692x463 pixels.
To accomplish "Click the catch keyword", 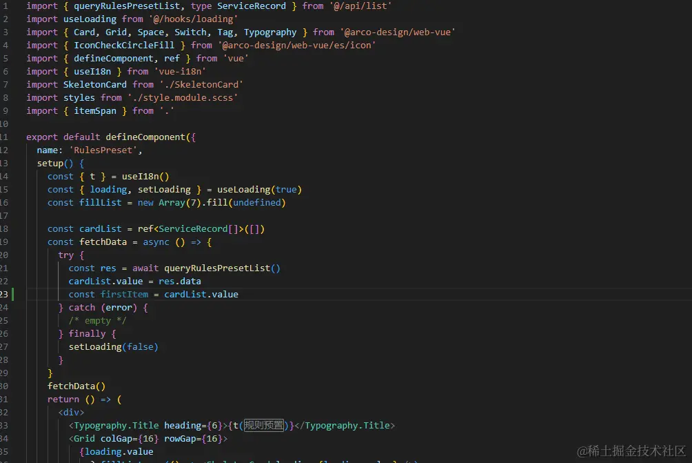I will click(x=81, y=308).
